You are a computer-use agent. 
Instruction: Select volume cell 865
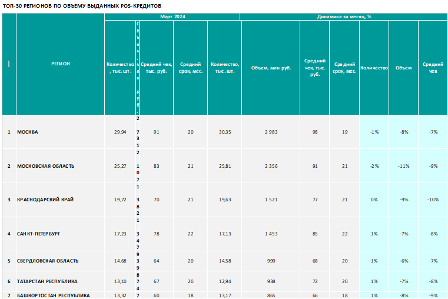coord(271,295)
